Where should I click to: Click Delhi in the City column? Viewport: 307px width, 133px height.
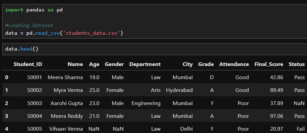click(x=186, y=129)
